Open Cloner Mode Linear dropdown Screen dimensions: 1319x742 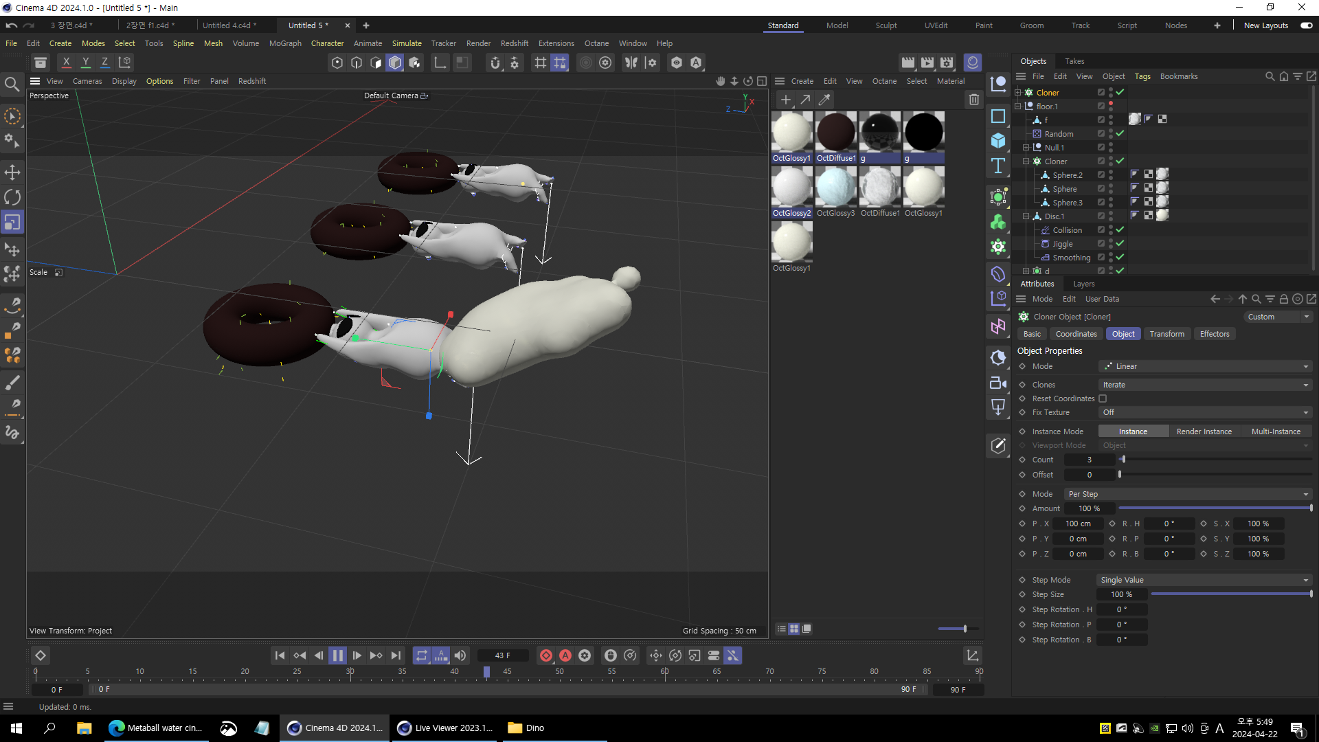[x=1205, y=366]
